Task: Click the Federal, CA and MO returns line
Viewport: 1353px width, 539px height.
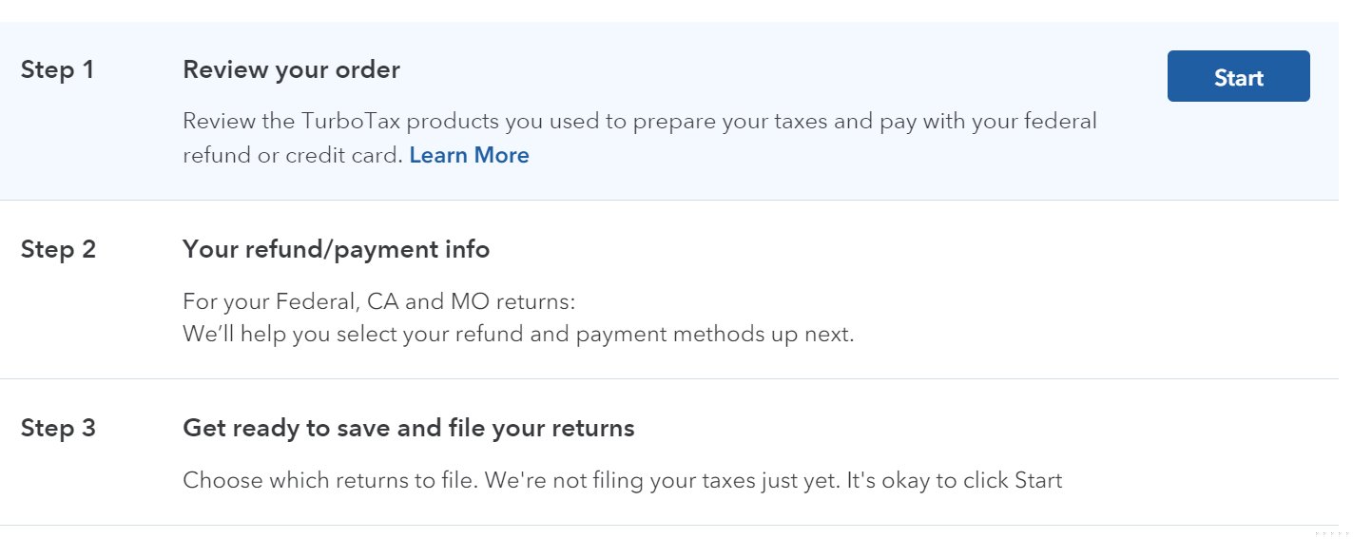Action: [x=379, y=302]
